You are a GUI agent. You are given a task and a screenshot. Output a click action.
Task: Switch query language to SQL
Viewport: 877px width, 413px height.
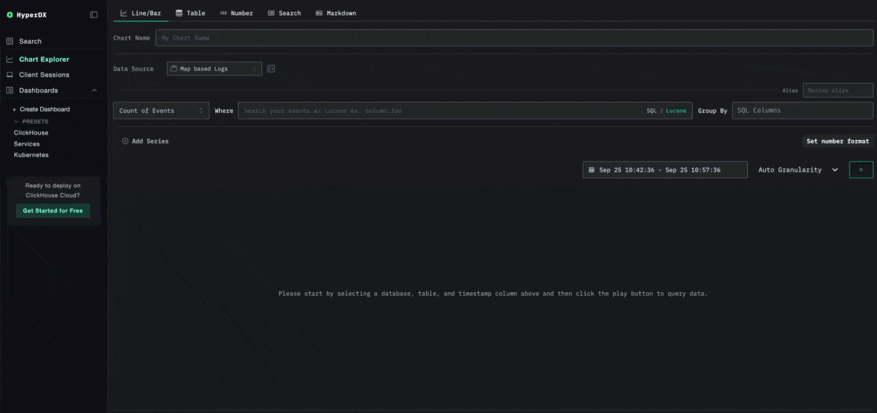(651, 111)
